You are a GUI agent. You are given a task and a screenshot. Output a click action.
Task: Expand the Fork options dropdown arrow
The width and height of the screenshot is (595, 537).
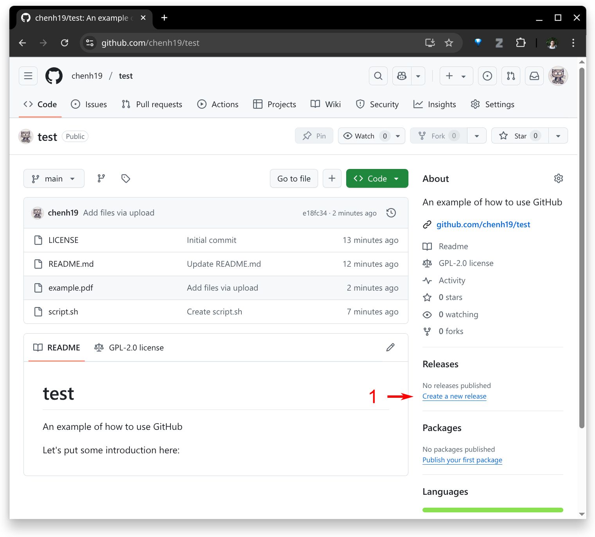pyautogui.click(x=477, y=136)
